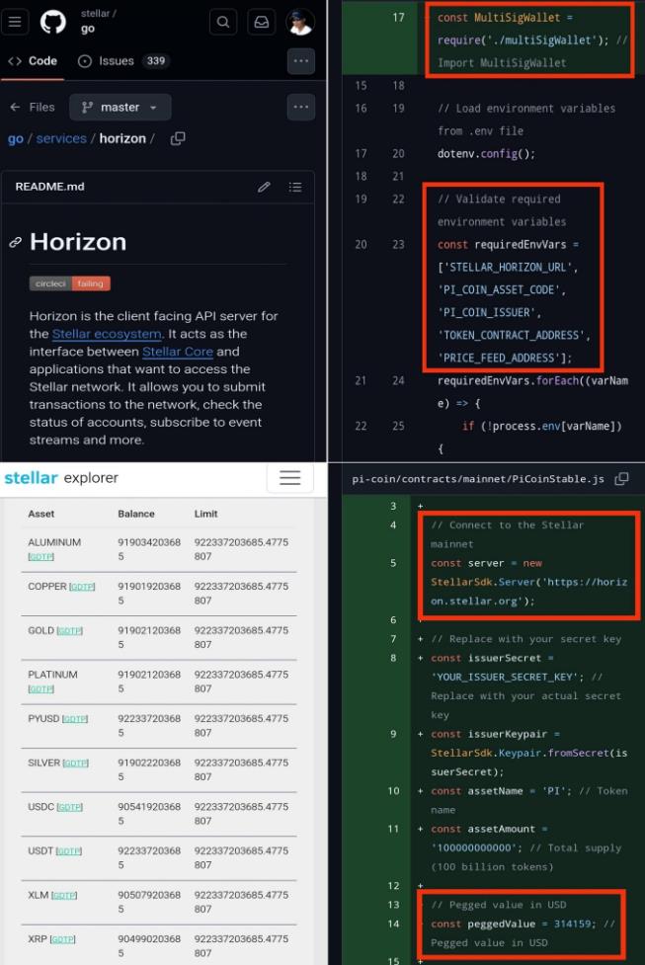Open stellar explorer hamburger menu
645x965 pixels.
tap(289, 478)
